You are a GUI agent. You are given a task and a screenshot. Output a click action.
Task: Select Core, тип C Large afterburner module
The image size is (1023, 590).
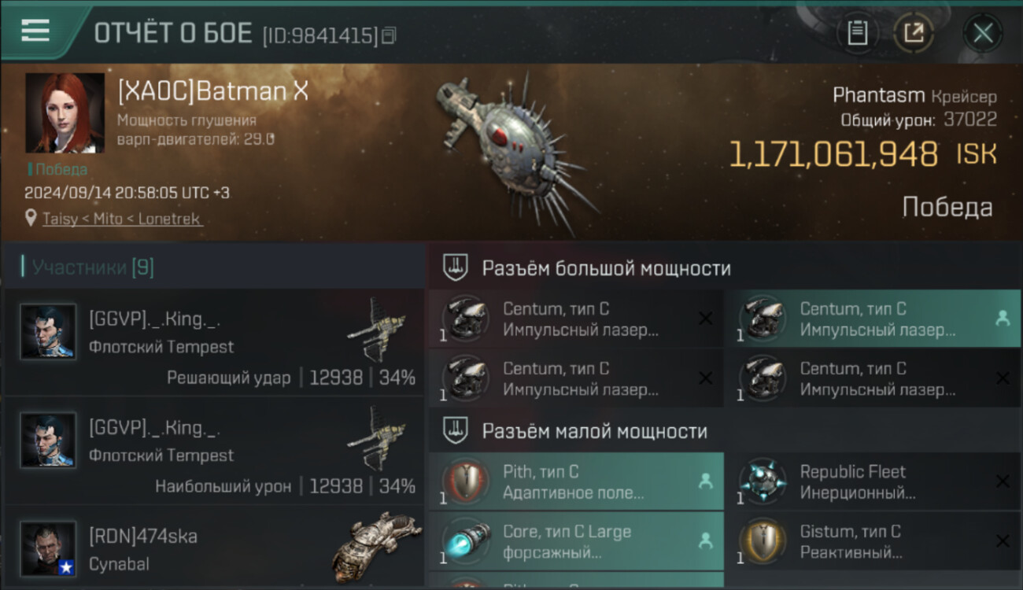(x=576, y=540)
